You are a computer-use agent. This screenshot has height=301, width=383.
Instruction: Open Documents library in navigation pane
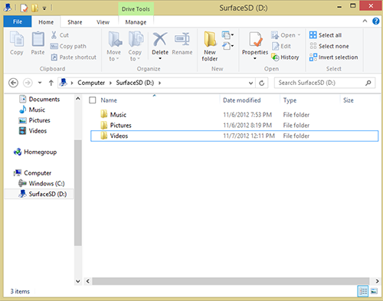coord(40,99)
